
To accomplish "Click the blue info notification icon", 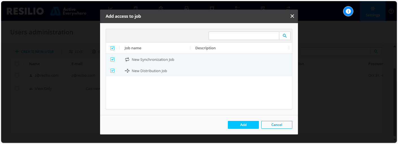I will (x=348, y=11).
